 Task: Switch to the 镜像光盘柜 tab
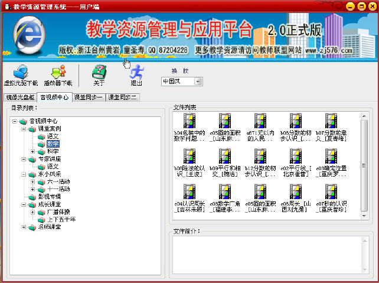pos(20,97)
